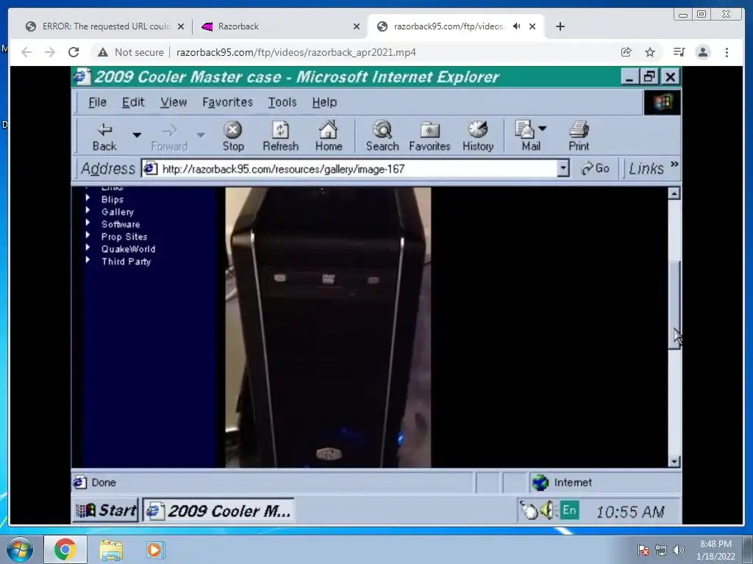The width and height of the screenshot is (753, 564).
Task: Open the Software sidebar link
Action: coord(121,224)
